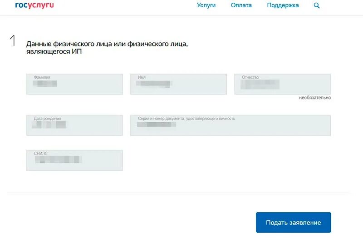Focus the Имя input field

(x=178, y=84)
